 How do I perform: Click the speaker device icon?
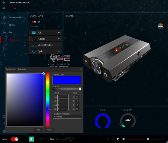click(118, 139)
